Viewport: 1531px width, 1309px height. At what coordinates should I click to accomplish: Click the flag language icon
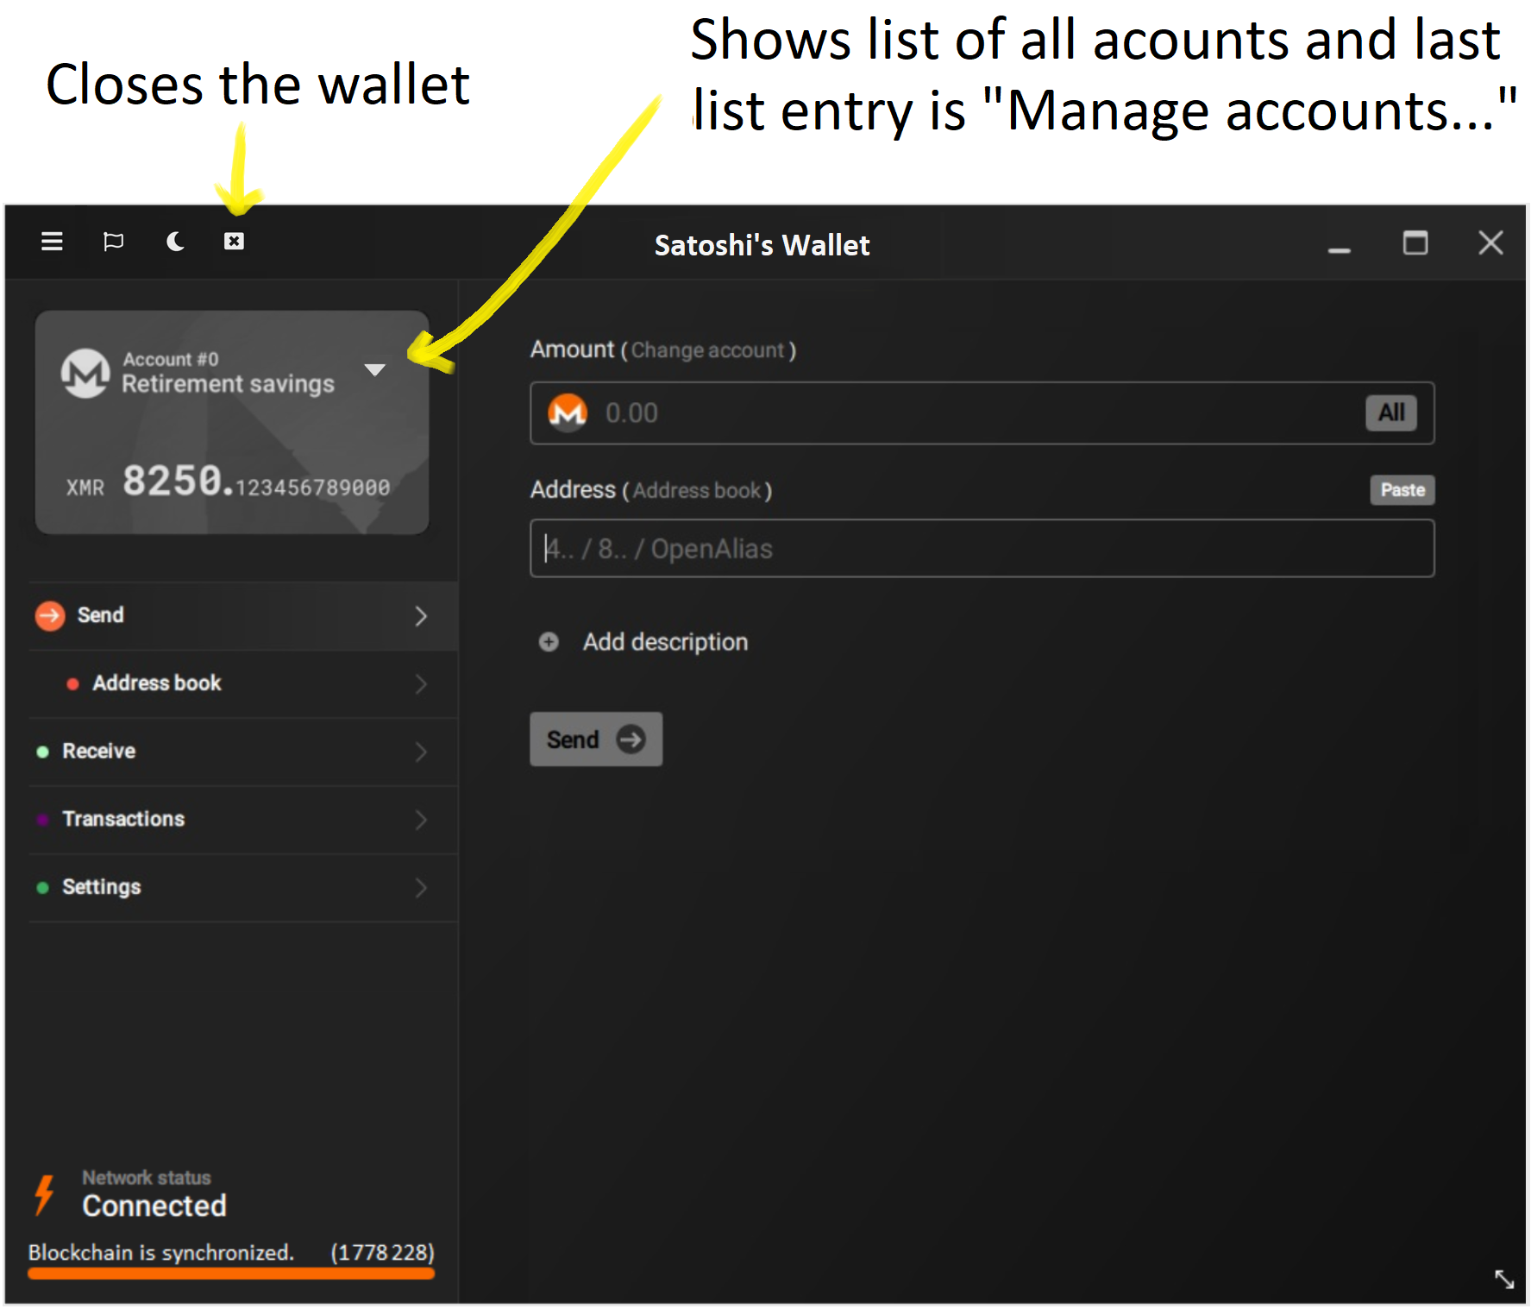113,242
